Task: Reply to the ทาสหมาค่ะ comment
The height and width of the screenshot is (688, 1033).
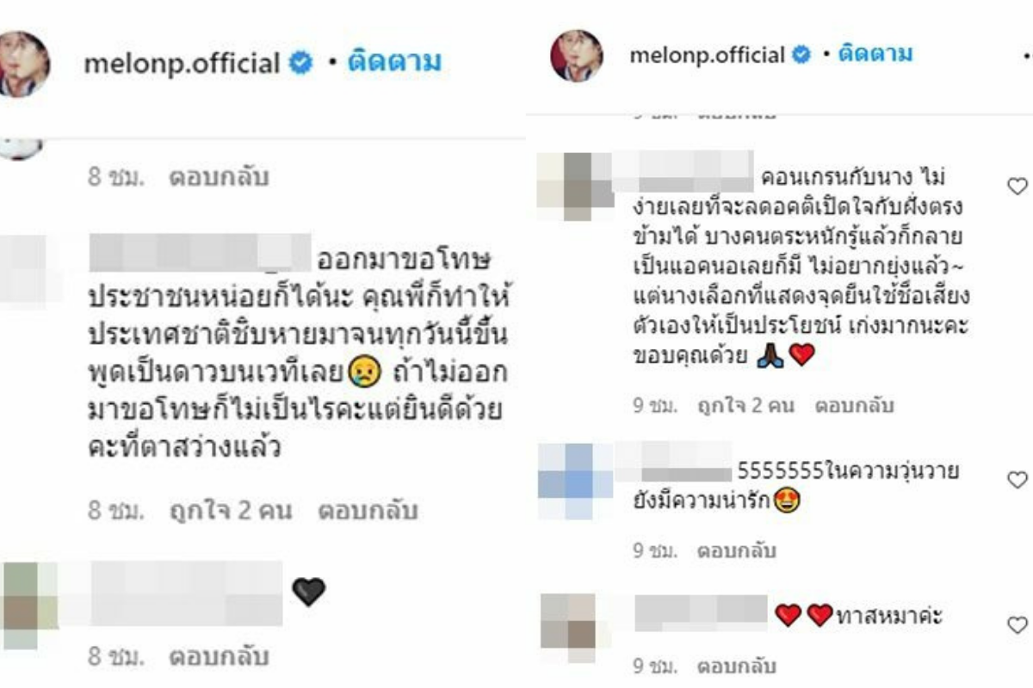Action: 737,666
